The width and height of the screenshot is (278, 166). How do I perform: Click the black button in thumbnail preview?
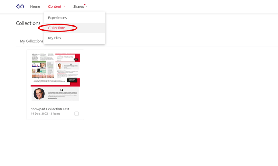[x=72, y=80]
